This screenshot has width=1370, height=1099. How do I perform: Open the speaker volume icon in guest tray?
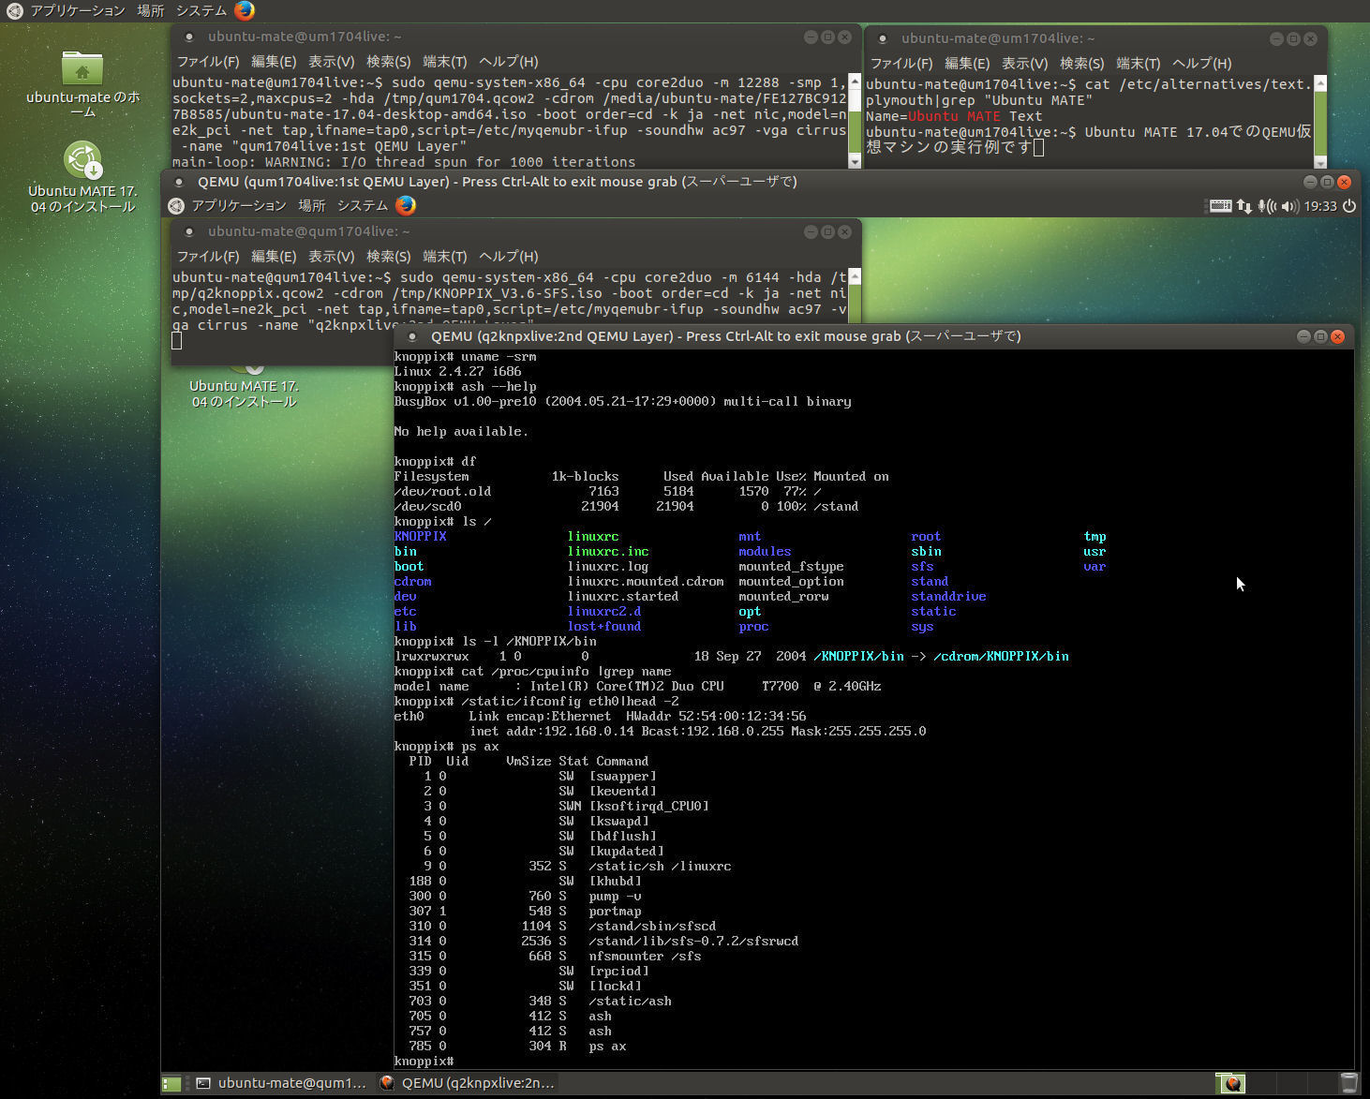1289,206
